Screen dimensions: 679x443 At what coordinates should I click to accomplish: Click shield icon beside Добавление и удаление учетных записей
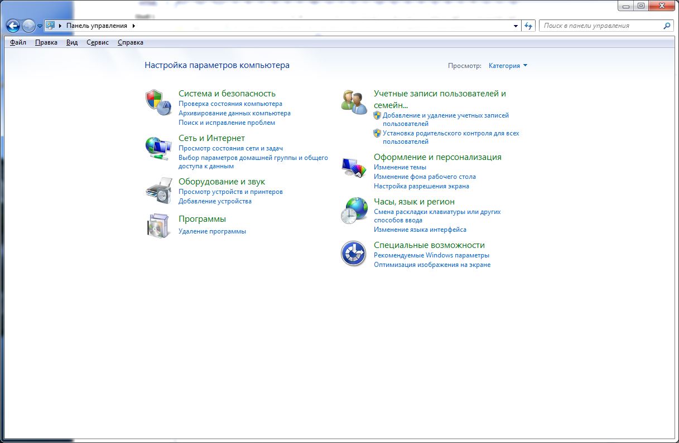[x=377, y=115]
